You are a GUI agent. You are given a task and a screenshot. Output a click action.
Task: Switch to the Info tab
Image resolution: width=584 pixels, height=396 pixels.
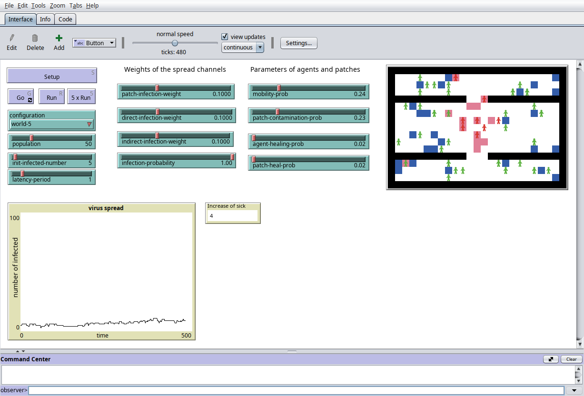point(45,19)
